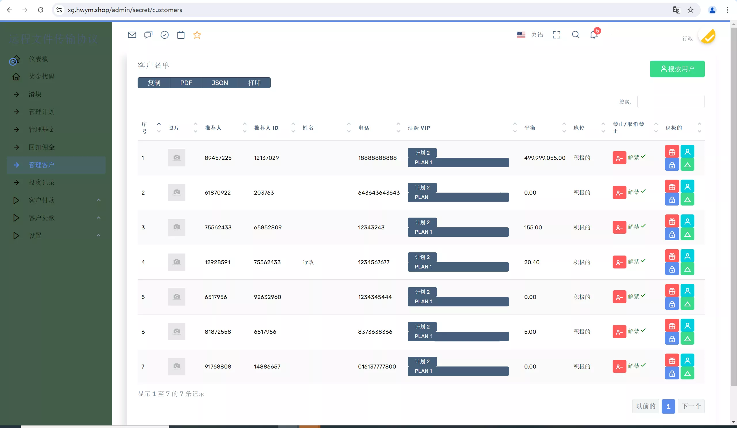The image size is (737, 428).
Task: Expand the 客户付款 sidebar menu
Action: point(41,200)
